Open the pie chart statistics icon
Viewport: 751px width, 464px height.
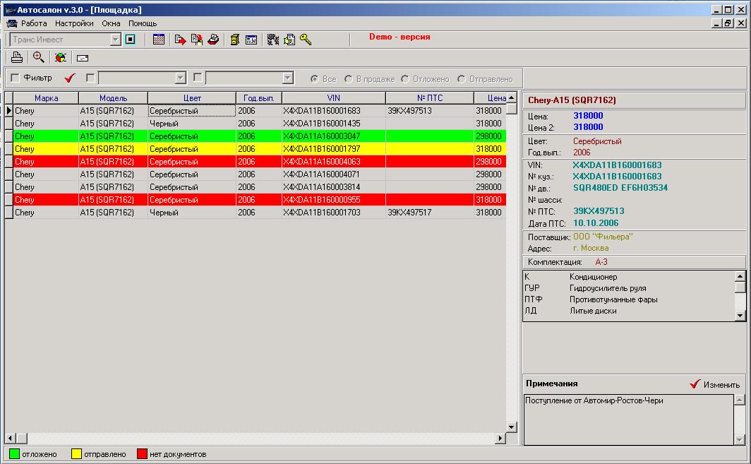61,57
